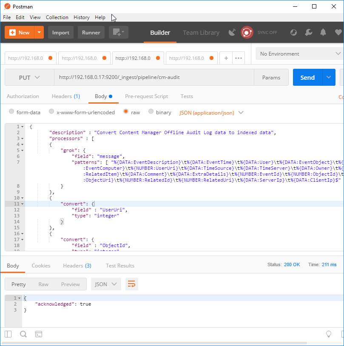344x346 pixels.
Task: Collapse code fold arrow on line 1
Action: [23, 127]
